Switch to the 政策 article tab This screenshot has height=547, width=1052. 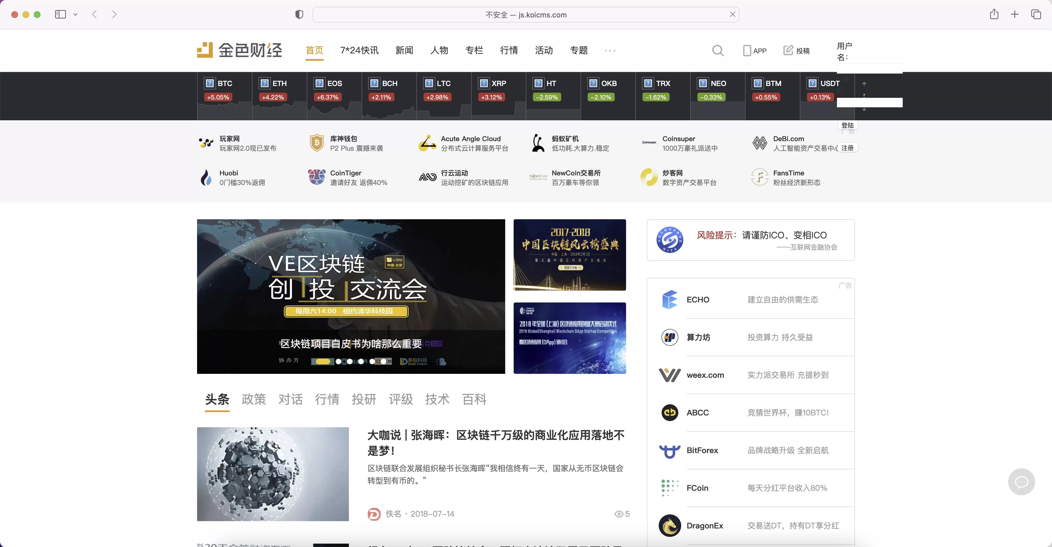coord(254,399)
